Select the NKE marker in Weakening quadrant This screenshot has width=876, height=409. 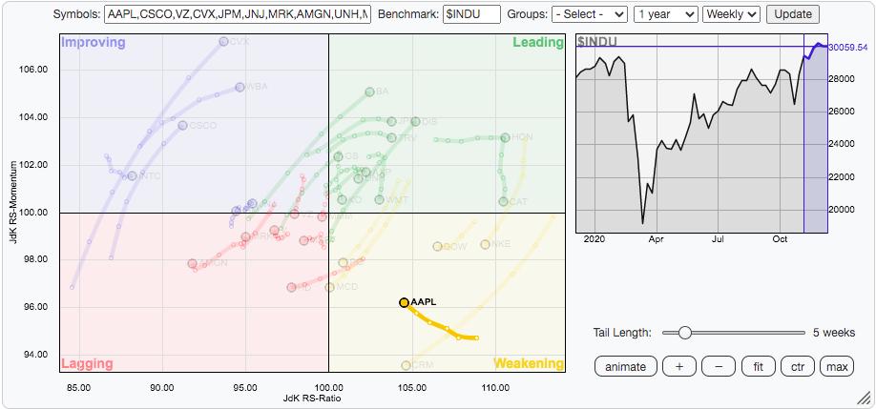[x=485, y=244]
